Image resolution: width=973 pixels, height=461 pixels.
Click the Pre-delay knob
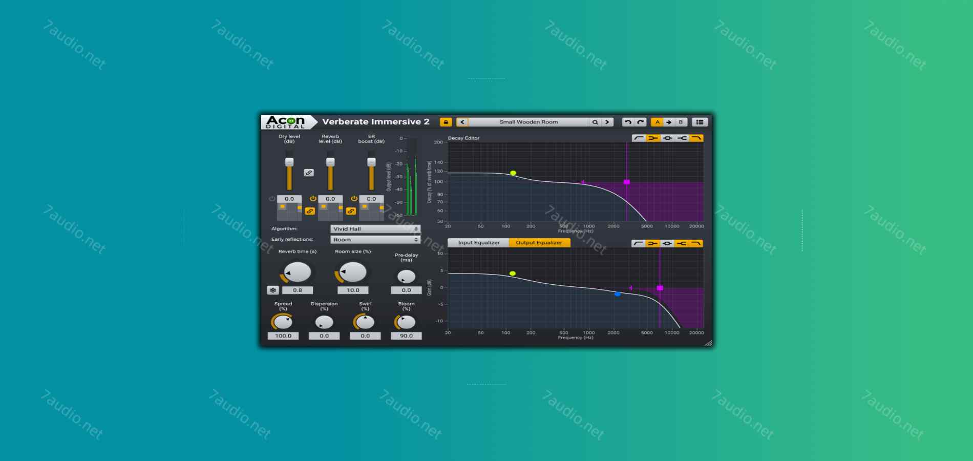(406, 277)
